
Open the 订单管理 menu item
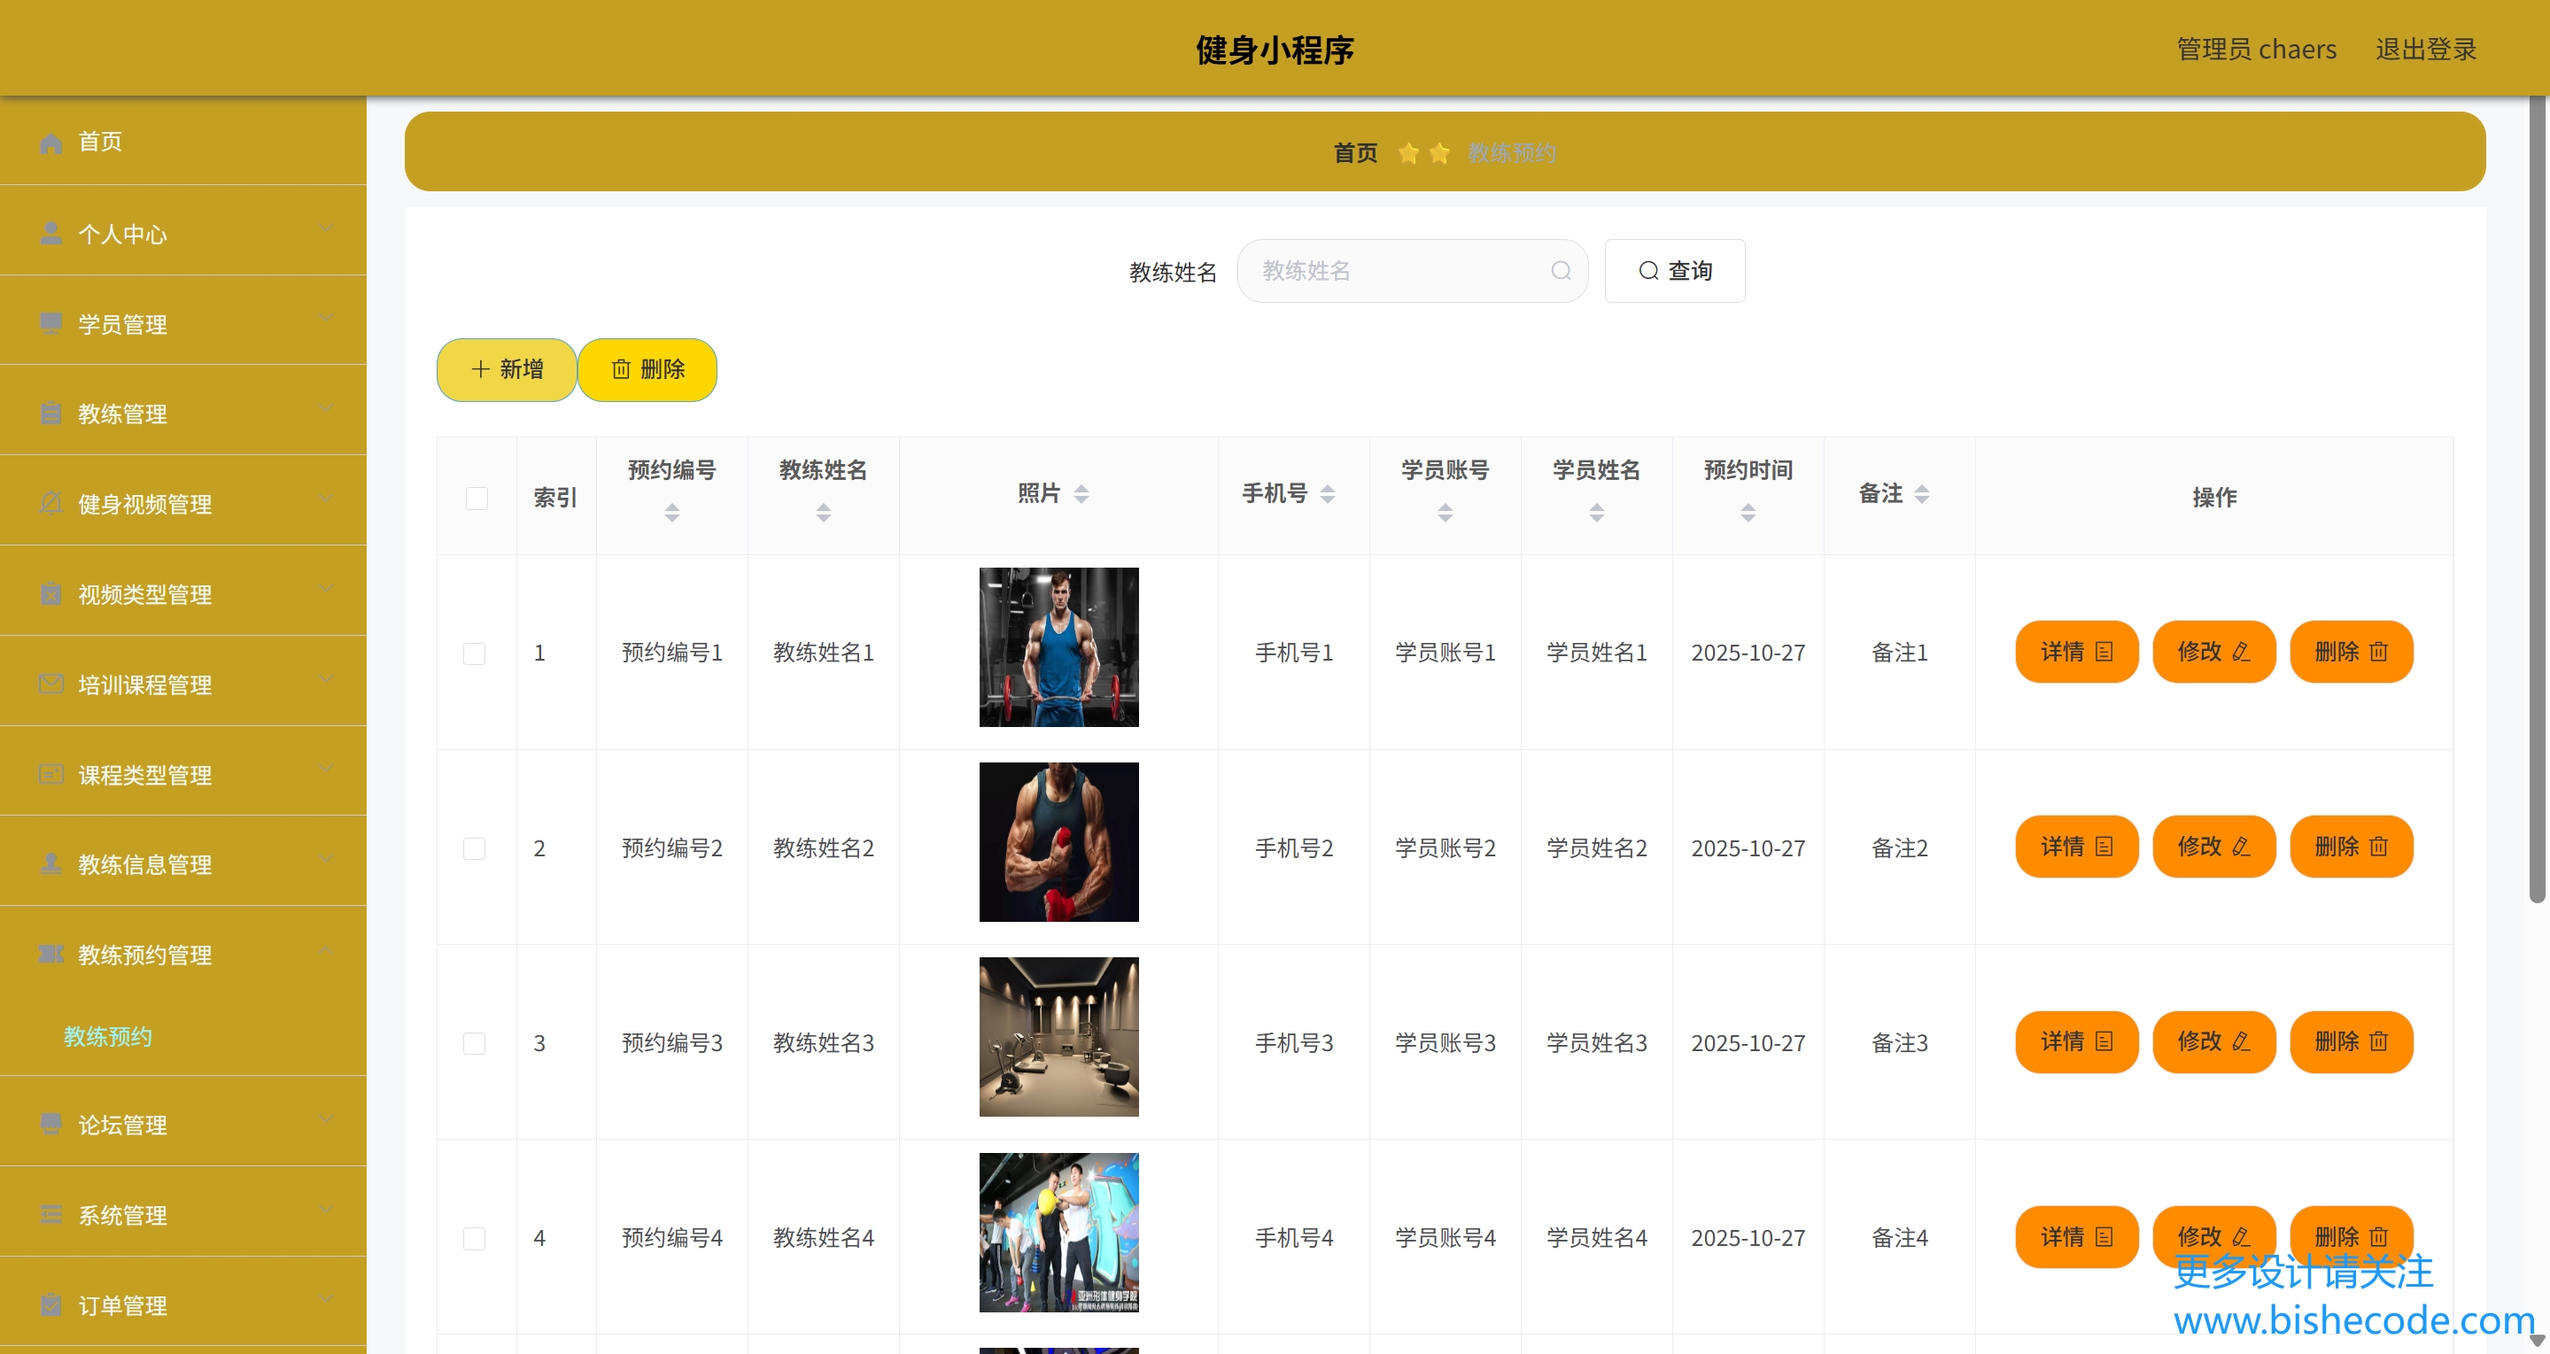tap(121, 1305)
